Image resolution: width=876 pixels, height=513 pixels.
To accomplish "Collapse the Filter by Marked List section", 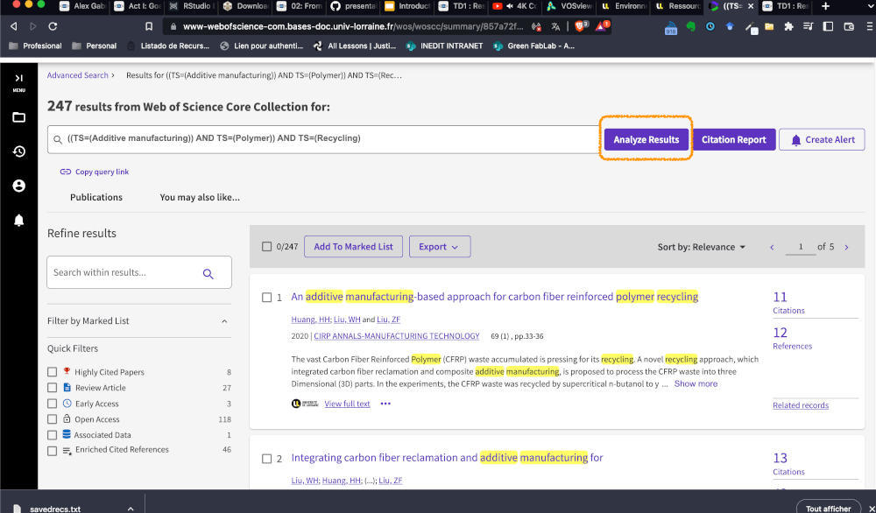I will pos(224,321).
